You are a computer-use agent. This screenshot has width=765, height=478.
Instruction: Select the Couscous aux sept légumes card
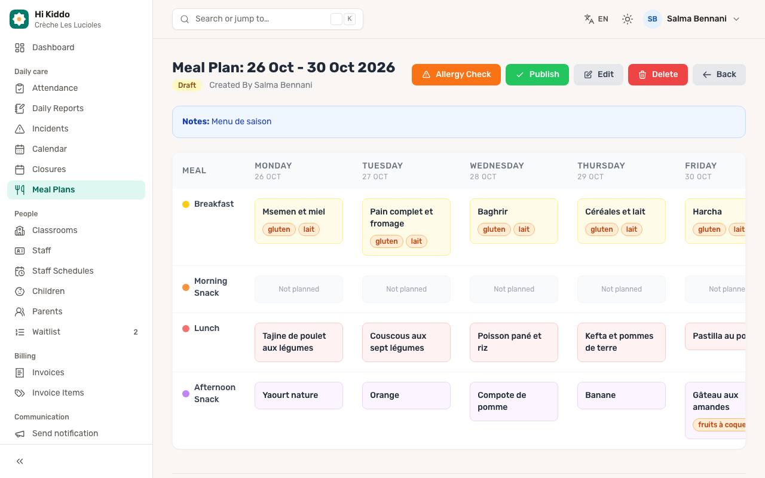[406, 342]
